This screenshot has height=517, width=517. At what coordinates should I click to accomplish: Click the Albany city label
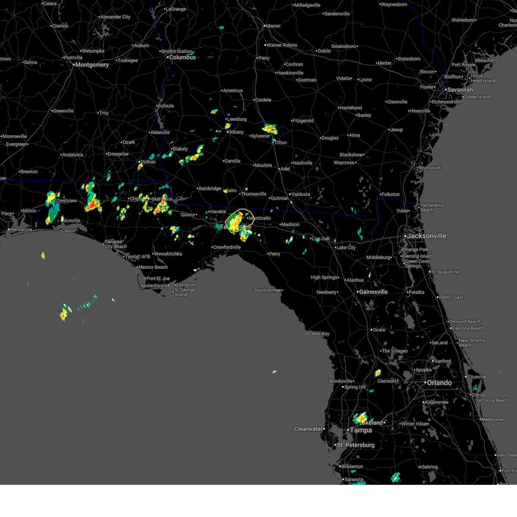coord(237,132)
